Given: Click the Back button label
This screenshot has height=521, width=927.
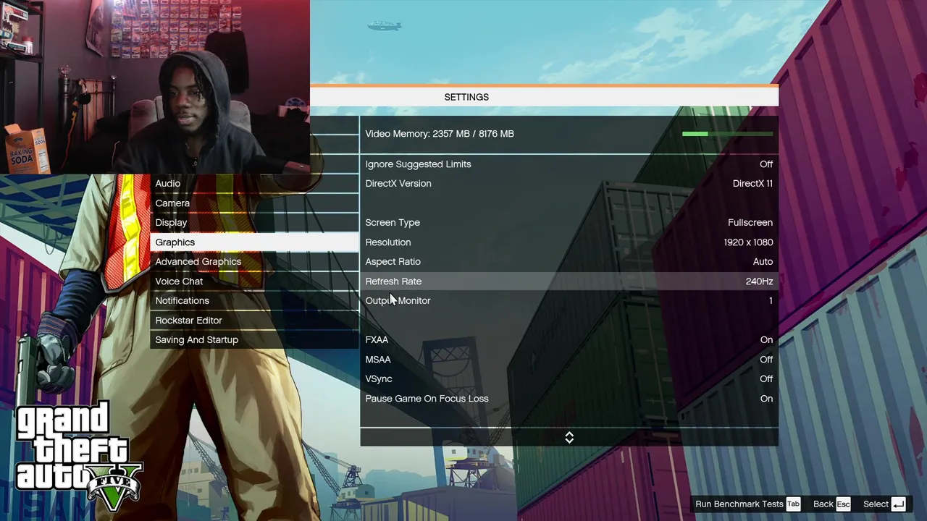Looking at the screenshot, I should [823, 504].
